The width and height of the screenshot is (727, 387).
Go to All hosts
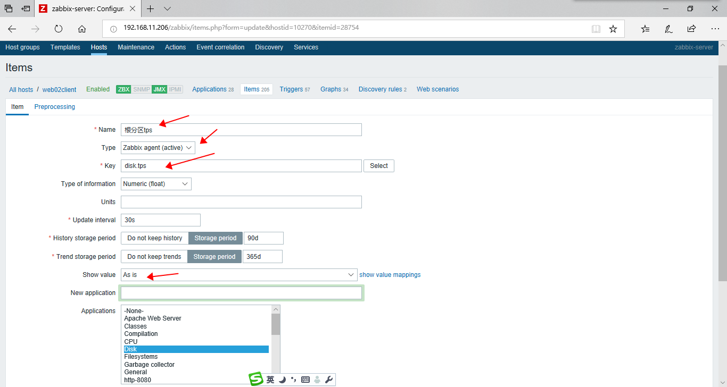pos(21,90)
